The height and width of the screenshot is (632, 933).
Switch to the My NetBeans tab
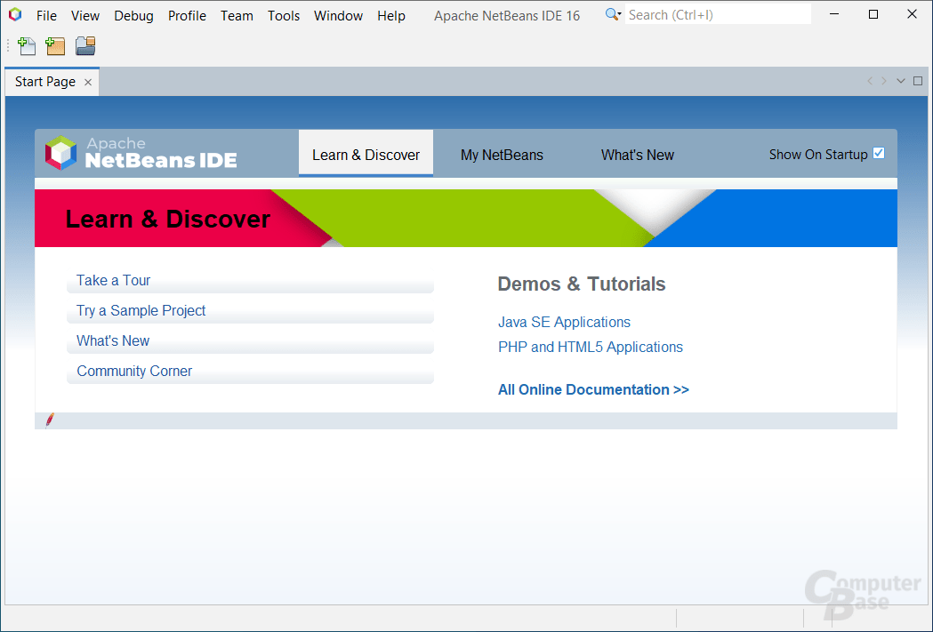(x=502, y=154)
